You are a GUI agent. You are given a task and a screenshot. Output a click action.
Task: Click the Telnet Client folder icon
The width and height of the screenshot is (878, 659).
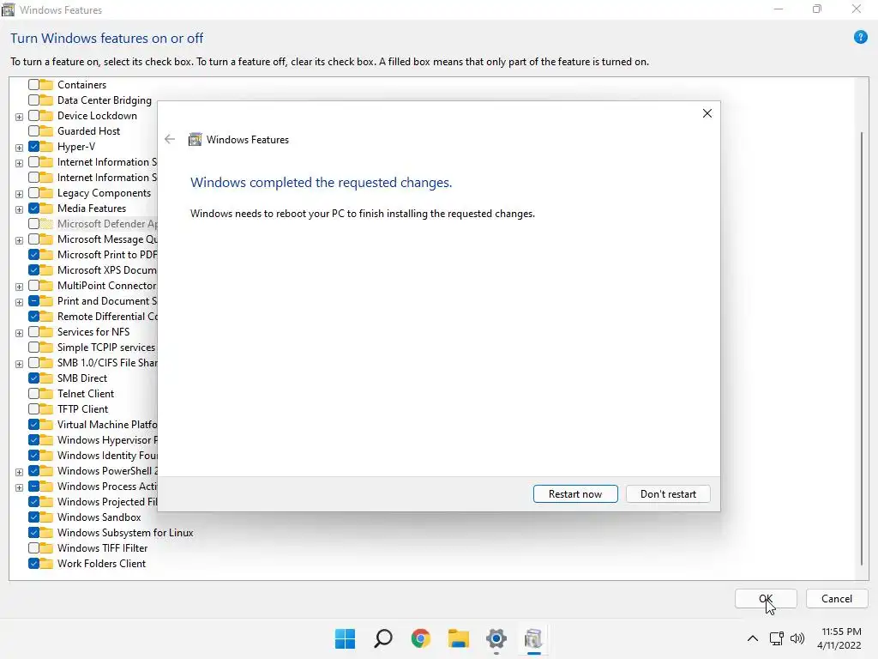46,393
